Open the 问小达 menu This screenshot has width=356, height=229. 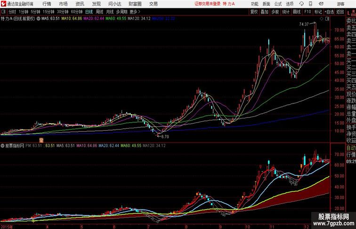[x=114, y=4]
